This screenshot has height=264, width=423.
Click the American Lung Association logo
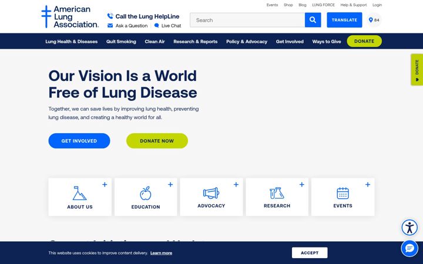(x=70, y=16)
